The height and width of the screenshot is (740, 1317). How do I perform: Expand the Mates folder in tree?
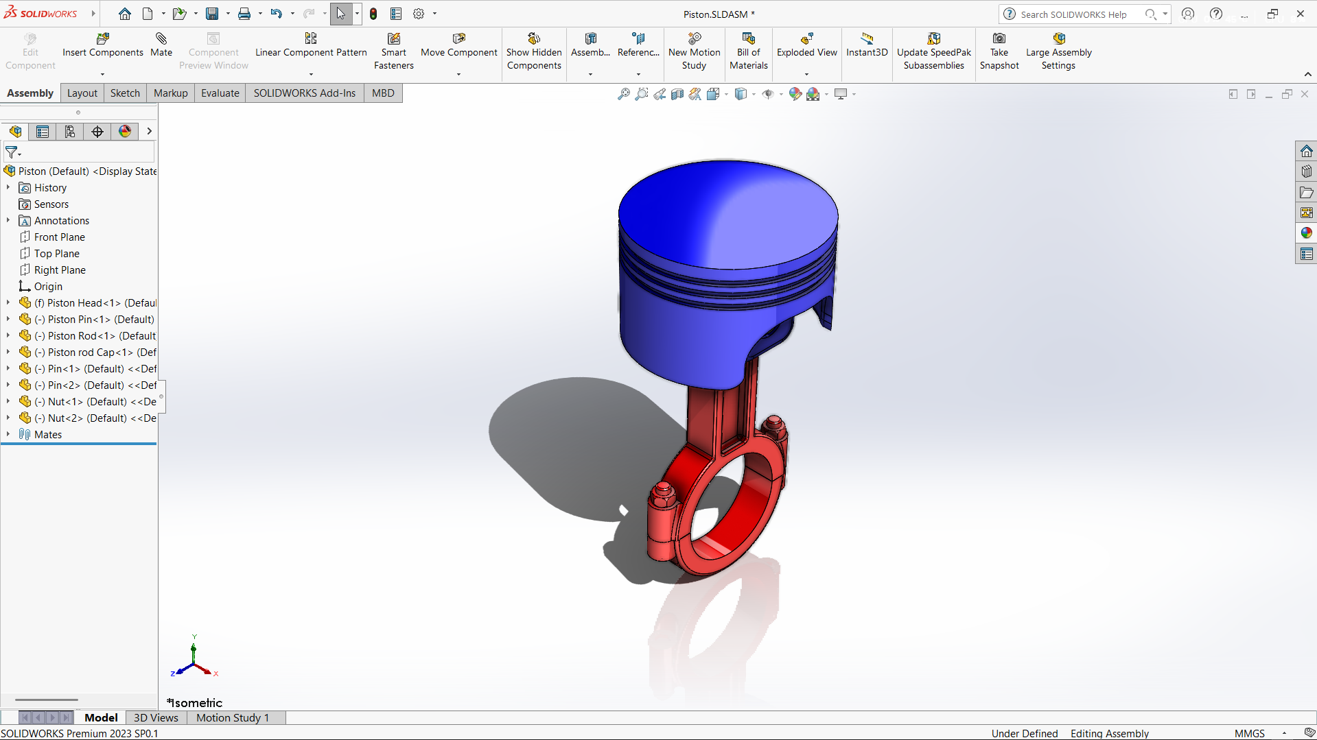pos(8,434)
